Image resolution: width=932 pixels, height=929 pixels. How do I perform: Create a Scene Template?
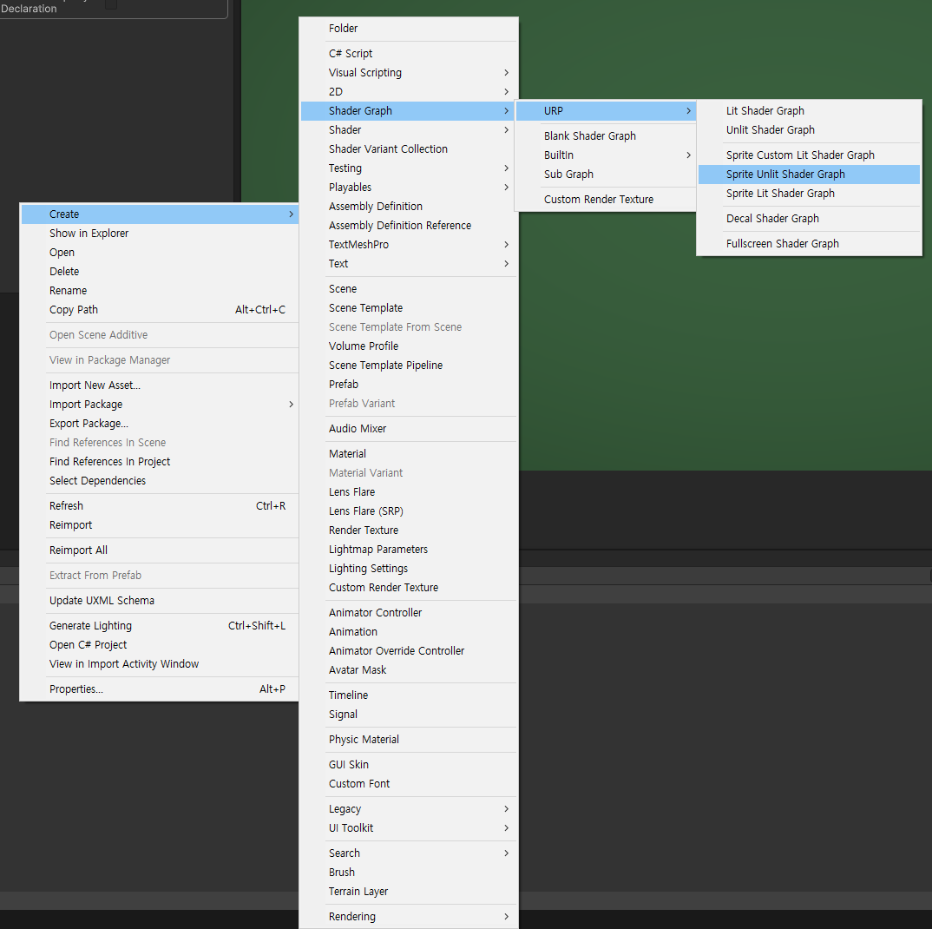[409, 308]
